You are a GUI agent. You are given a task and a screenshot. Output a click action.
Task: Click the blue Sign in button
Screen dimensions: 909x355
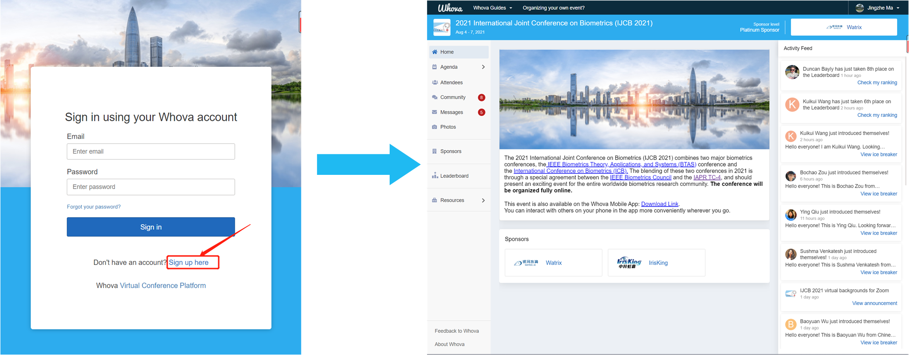151,227
